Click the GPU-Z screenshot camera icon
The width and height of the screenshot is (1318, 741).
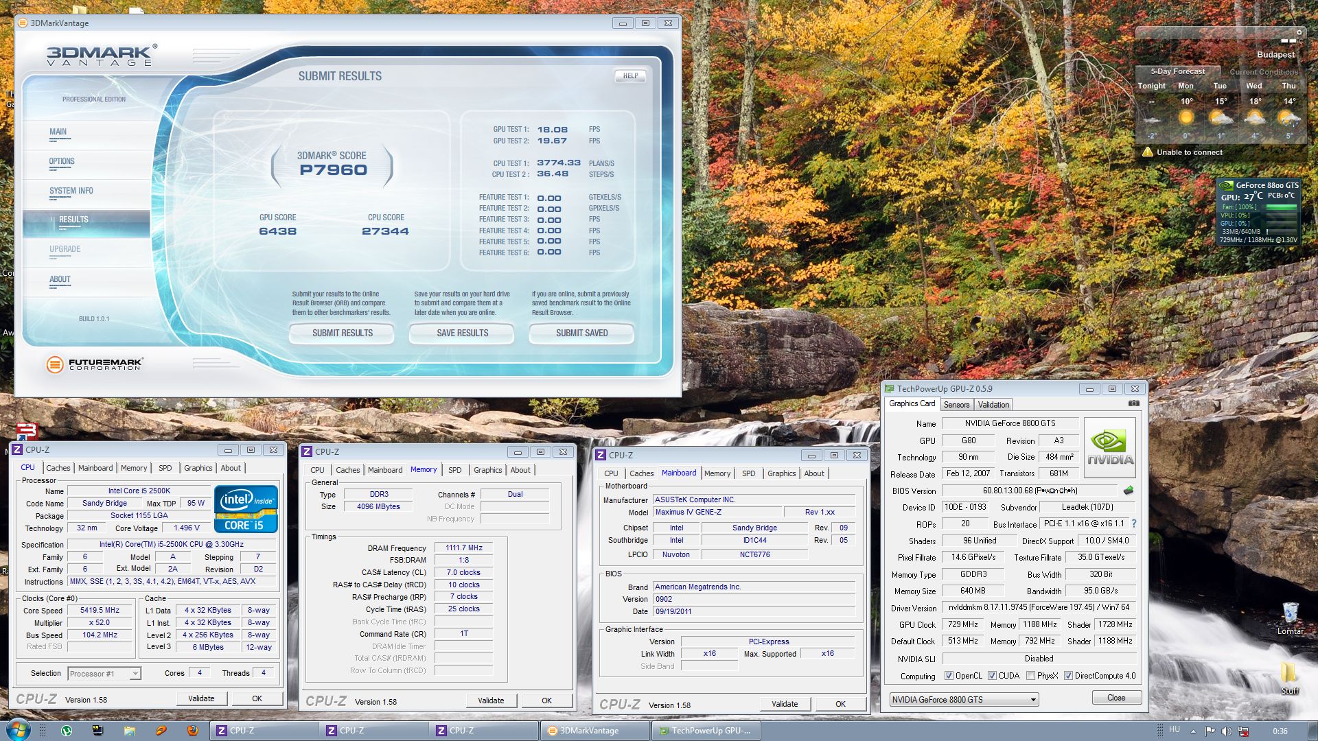click(x=1133, y=403)
